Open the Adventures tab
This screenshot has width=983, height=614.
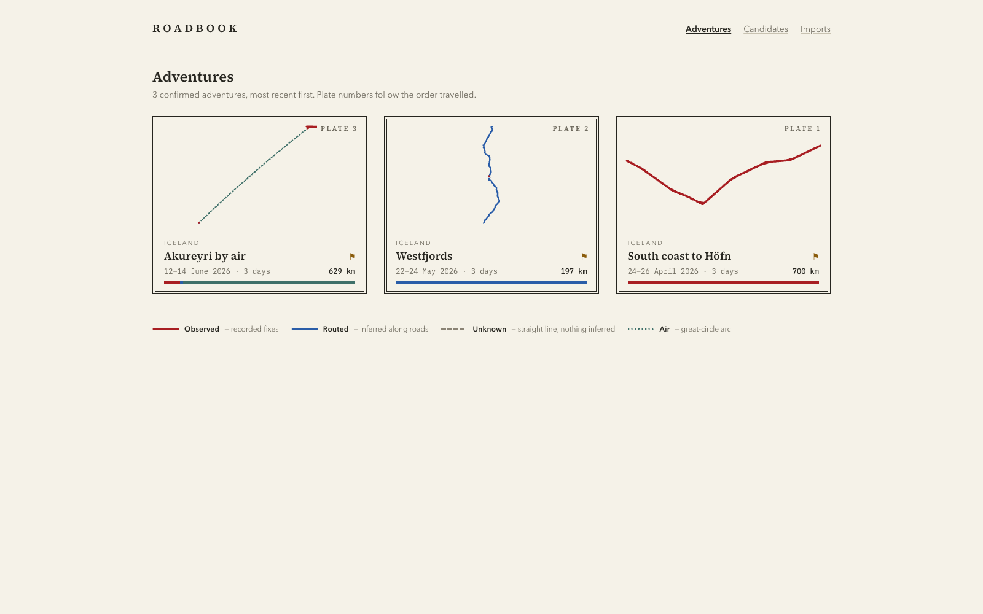pos(708,29)
